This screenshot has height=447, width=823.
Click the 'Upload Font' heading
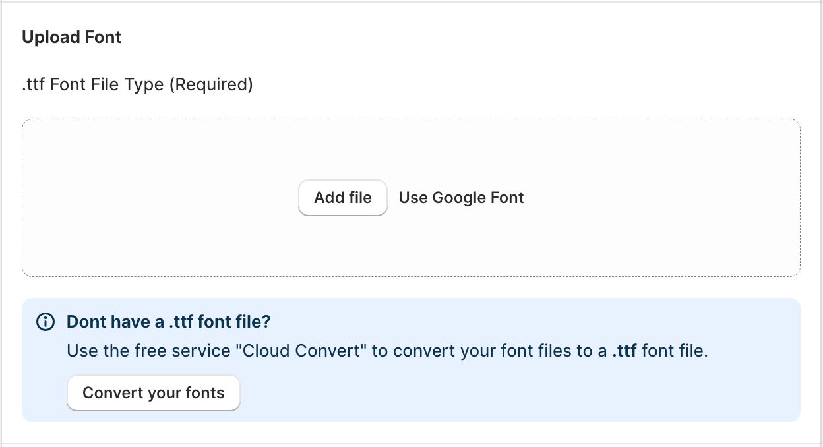[71, 37]
